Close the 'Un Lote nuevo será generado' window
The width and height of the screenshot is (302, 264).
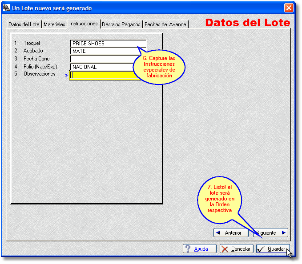coord(289,8)
